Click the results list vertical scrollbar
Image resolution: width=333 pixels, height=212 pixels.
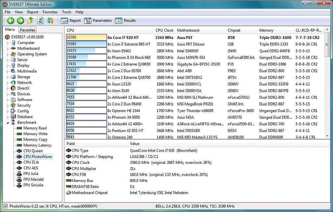[x=327, y=83]
